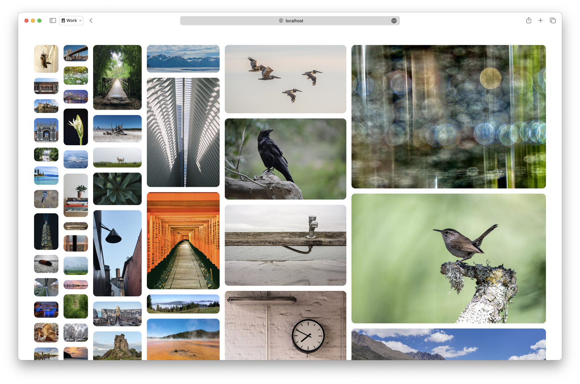Open the orange torii gates photo
Screen dimensions: 580x384
tap(183, 241)
